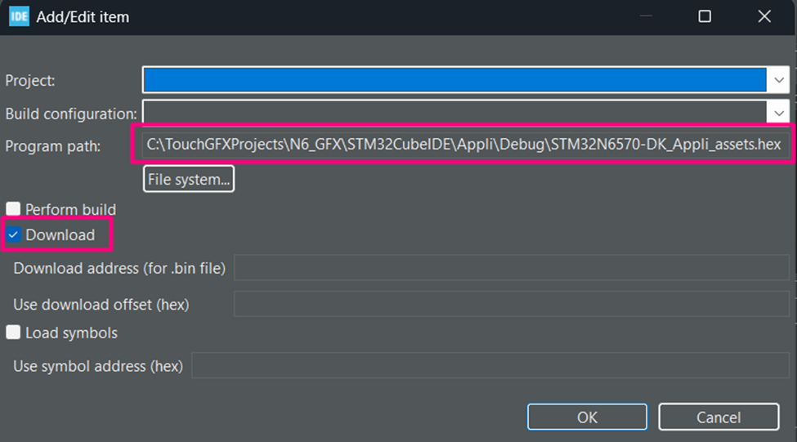Confirm the dialog with OK

coord(587,417)
